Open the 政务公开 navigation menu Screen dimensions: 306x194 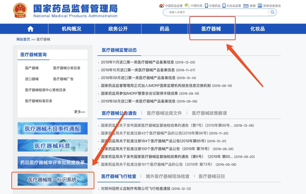(x=118, y=29)
